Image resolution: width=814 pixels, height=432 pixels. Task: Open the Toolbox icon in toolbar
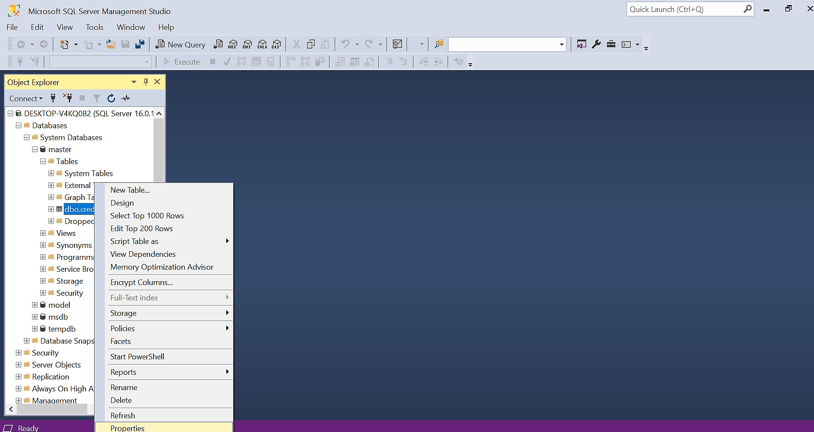[x=611, y=44]
